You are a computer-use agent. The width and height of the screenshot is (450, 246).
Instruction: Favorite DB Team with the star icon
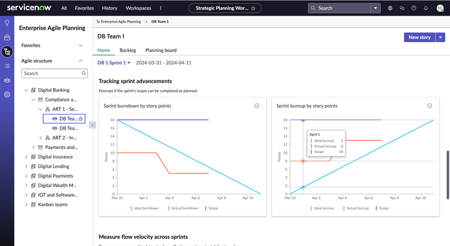point(81,119)
